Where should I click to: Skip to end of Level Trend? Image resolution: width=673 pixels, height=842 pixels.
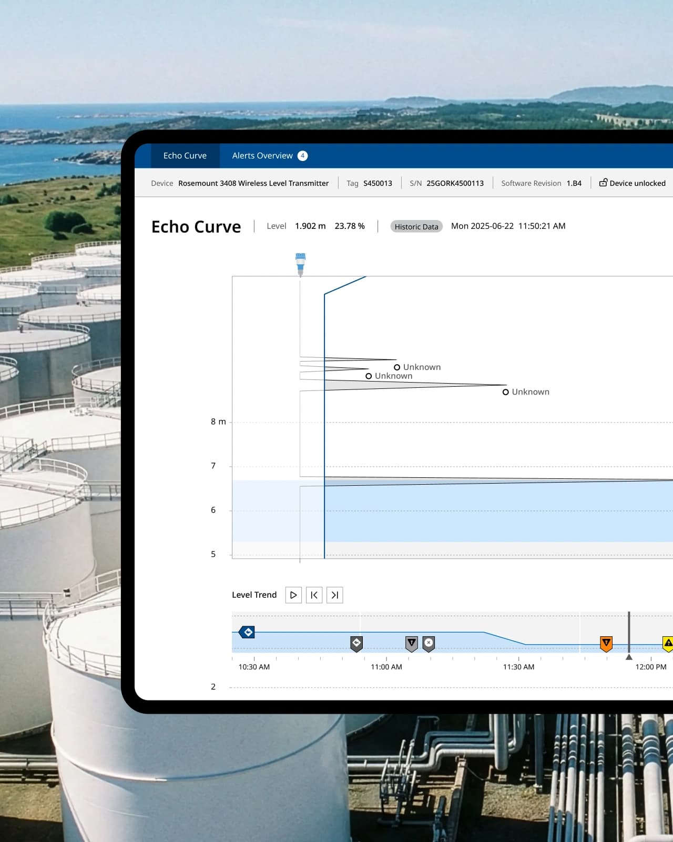[335, 595]
